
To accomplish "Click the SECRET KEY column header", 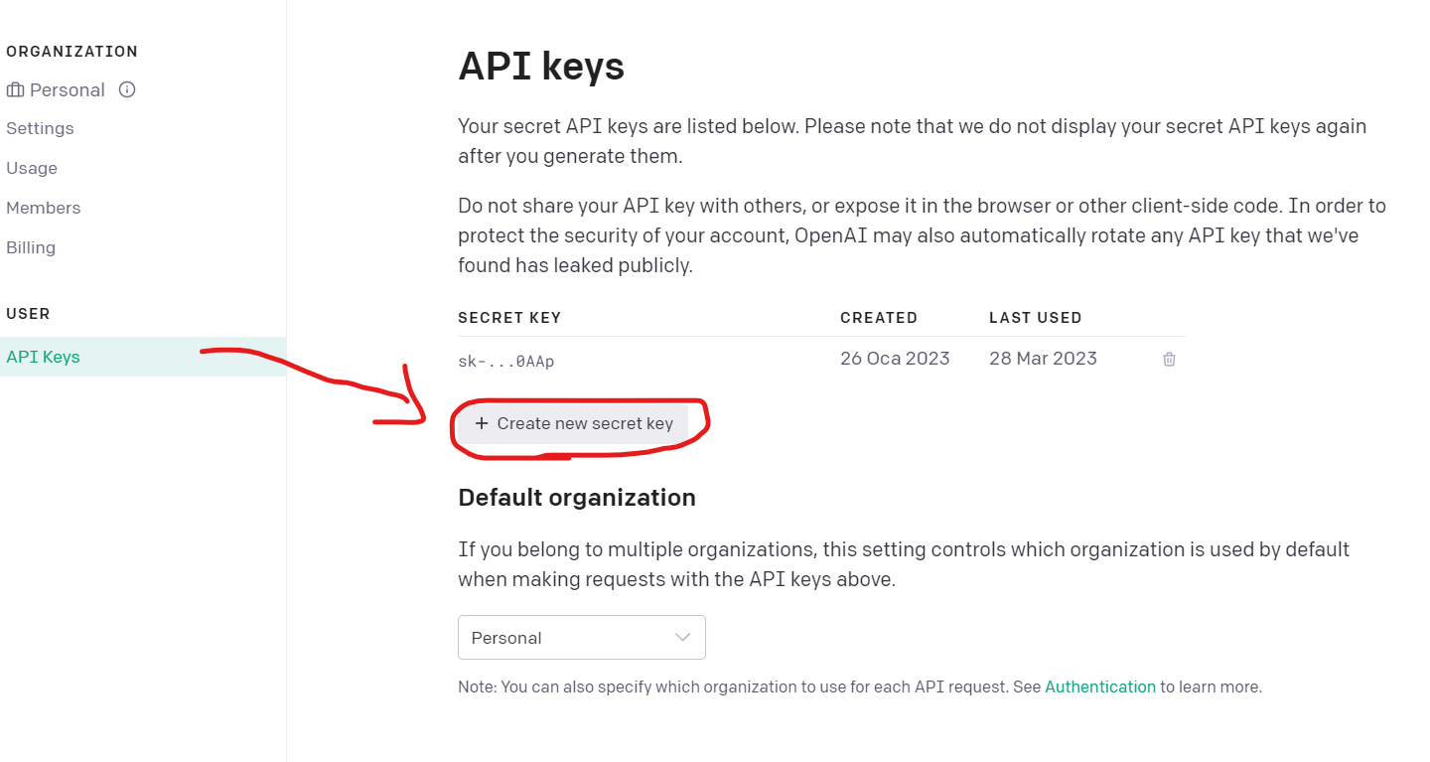I will [509, 318].
